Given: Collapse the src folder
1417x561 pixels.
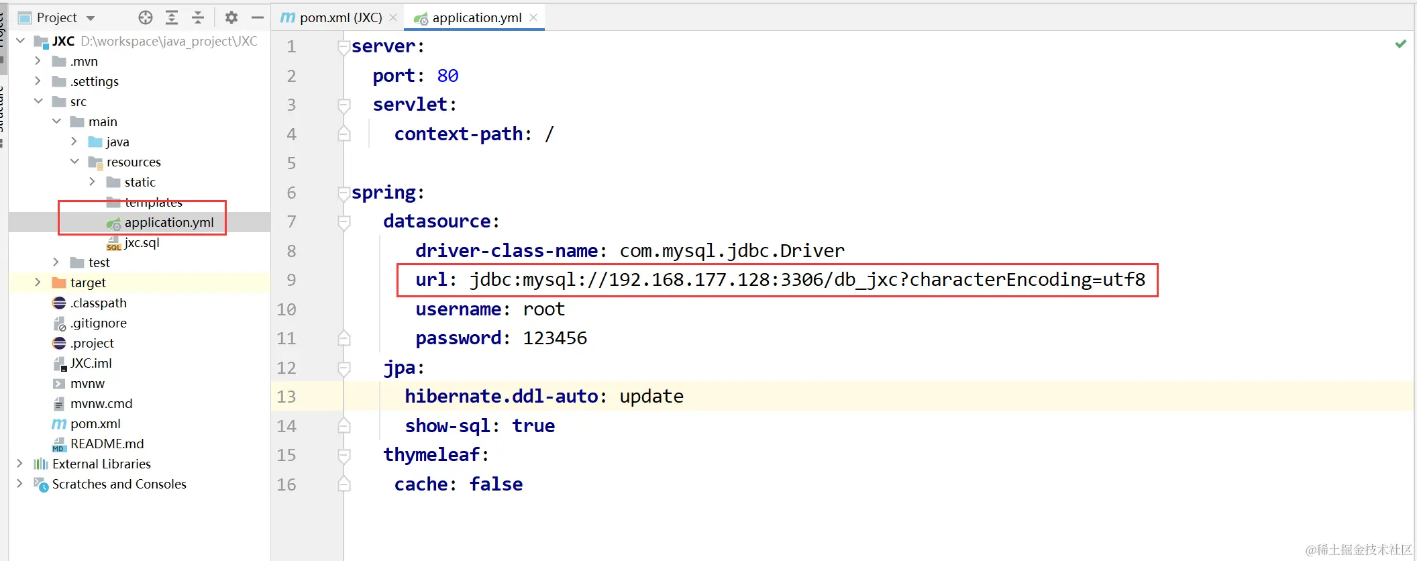Looking at the screenshot, I should coord(38,101).
